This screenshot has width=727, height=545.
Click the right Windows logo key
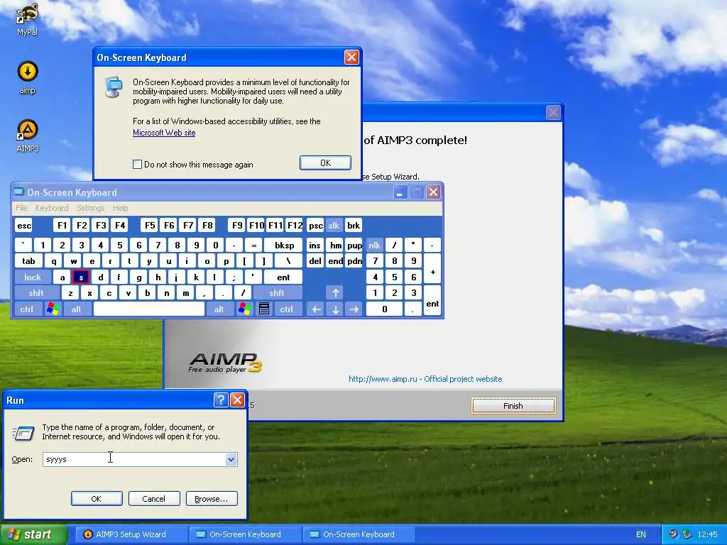click(x=244, y=309)
